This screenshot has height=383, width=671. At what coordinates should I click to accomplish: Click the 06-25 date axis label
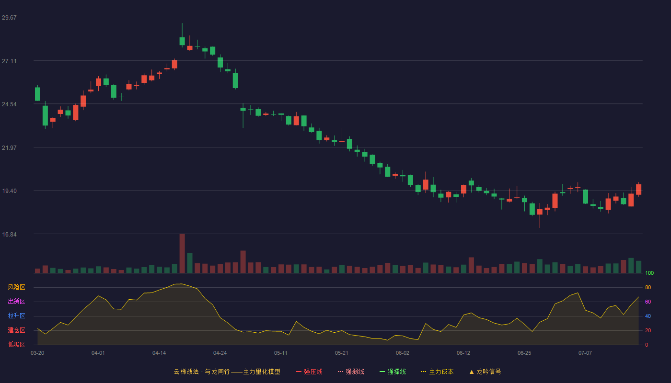click(x=524, y=353)
